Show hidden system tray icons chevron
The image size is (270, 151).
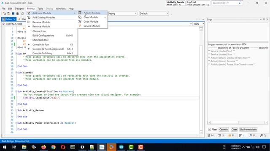243,147
